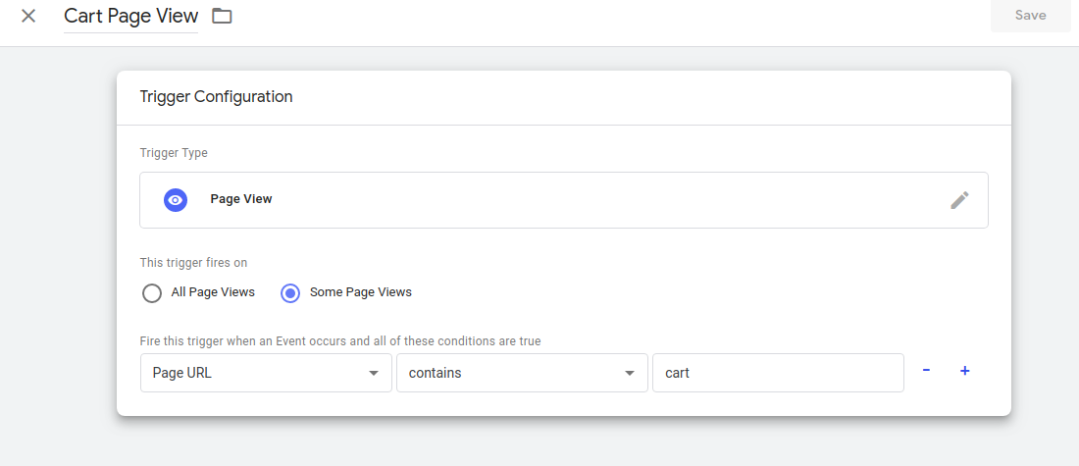Click the "cart" value input field
This screenshot has height=466, width=1079.
tap(777, 373)
